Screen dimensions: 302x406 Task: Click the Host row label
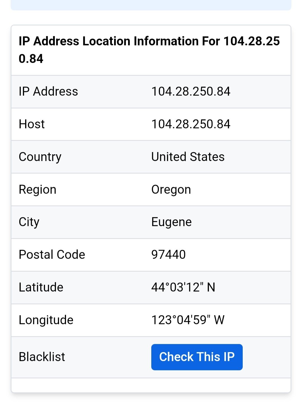32,124
